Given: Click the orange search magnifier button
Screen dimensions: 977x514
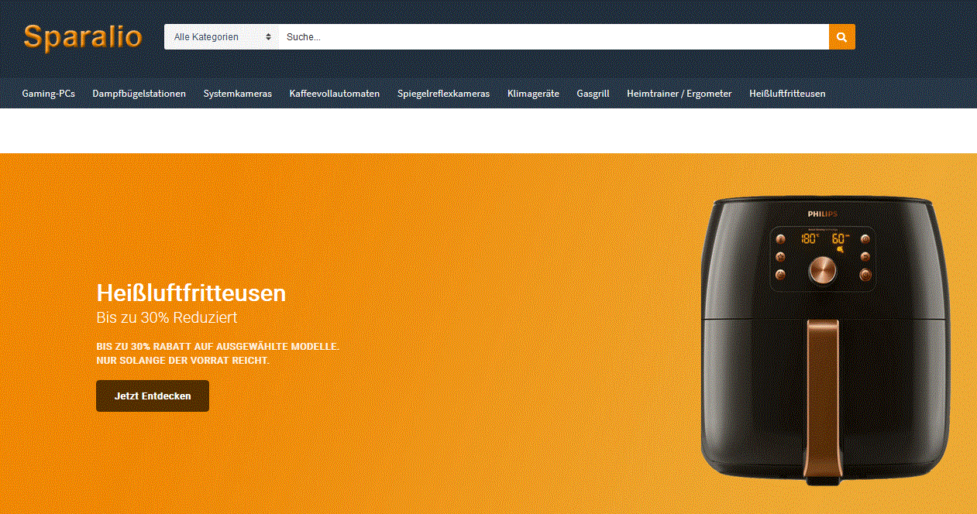Looking at the screenshot, I should pyautogui.click(x=842, y=36).
